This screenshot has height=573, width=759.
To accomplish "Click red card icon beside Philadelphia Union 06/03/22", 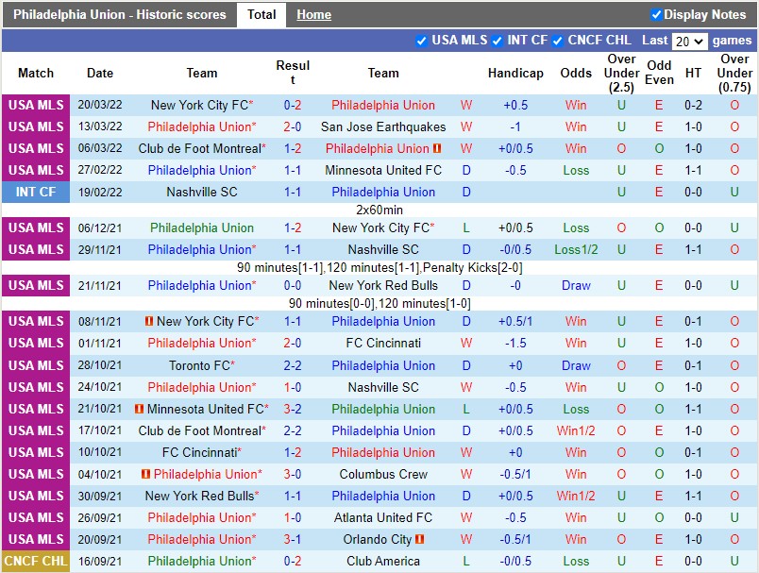I will coord(437,148).
